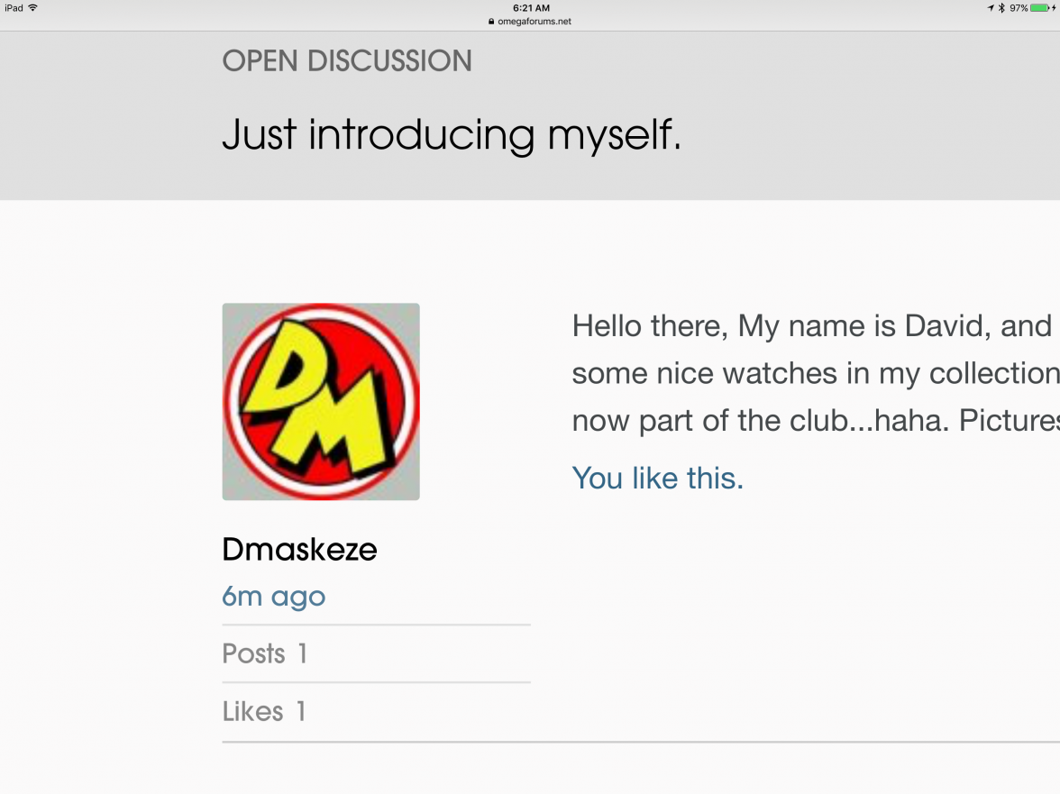
Task: Click the 'Just introducing myself.' thread title
Action: coord(451,135)
